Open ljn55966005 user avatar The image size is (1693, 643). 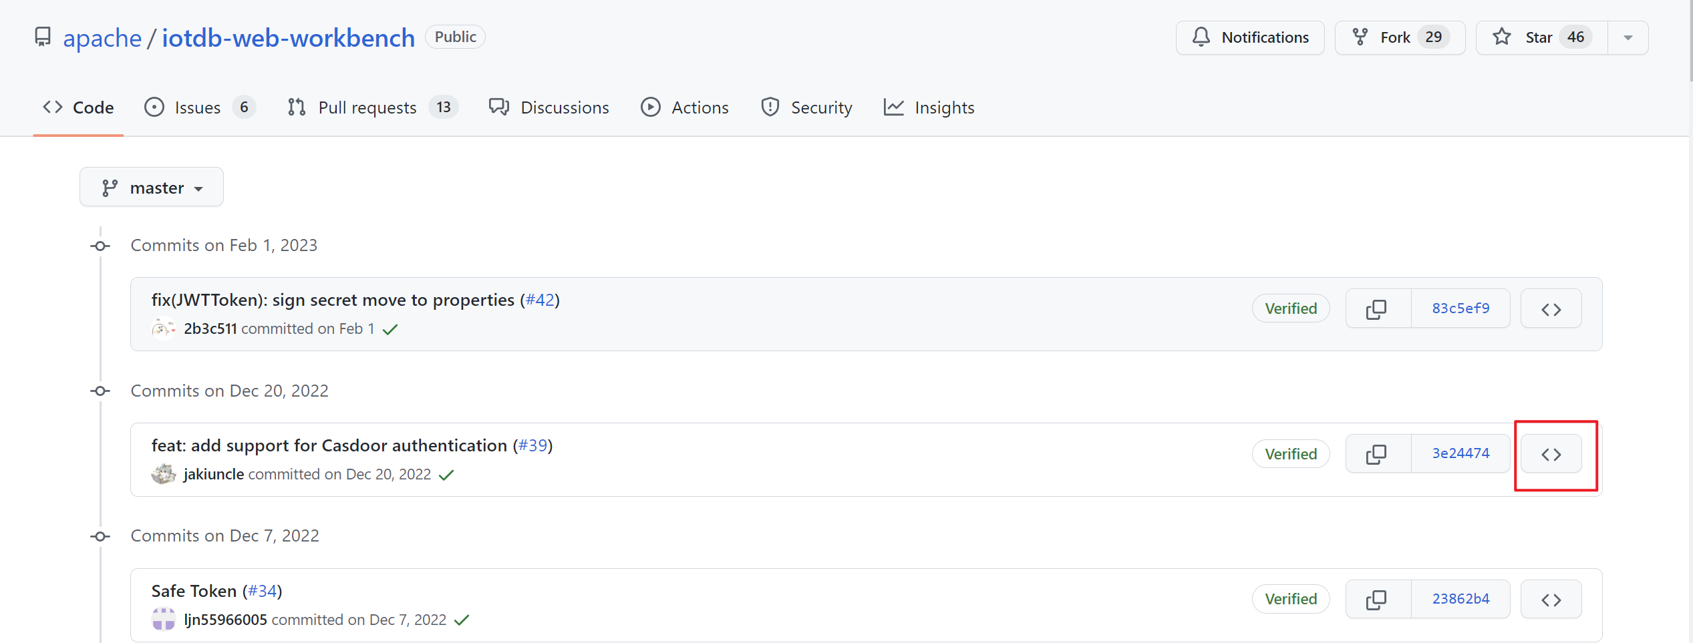(x=164, y=620)
